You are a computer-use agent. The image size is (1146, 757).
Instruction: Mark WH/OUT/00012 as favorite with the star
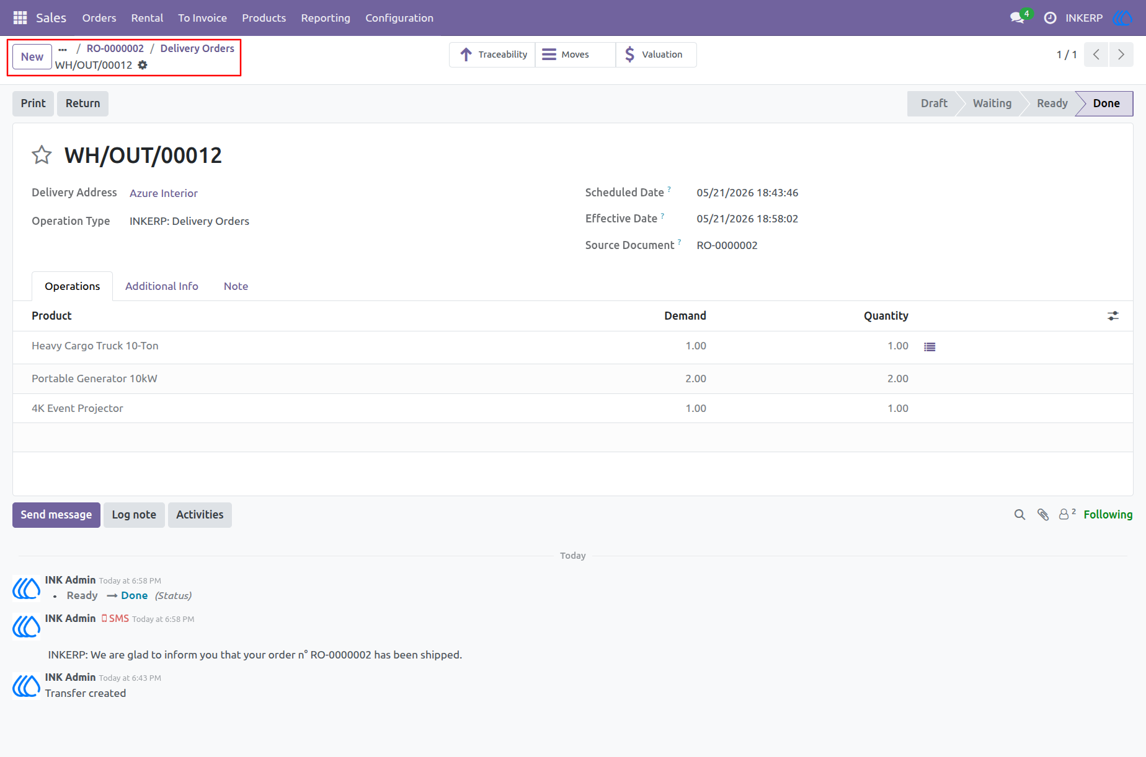pyautogui.click(x=42, y=155)
